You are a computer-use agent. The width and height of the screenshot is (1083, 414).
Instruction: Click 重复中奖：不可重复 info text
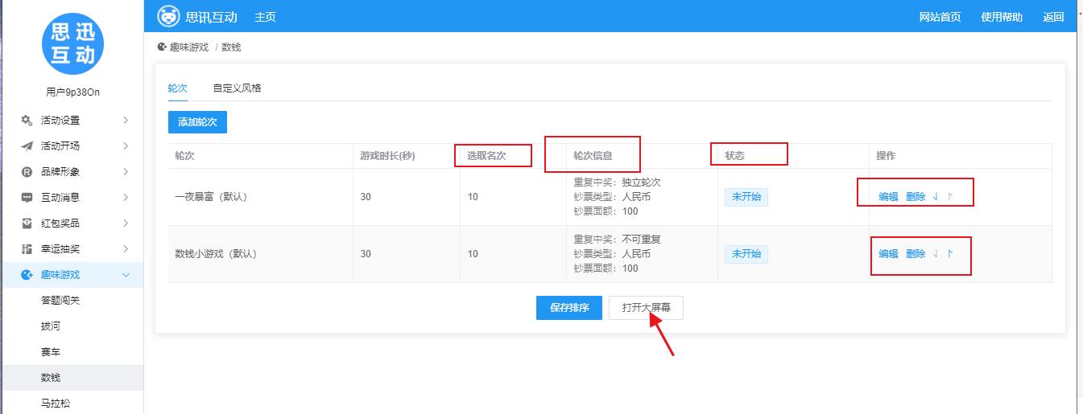[617, 240]
